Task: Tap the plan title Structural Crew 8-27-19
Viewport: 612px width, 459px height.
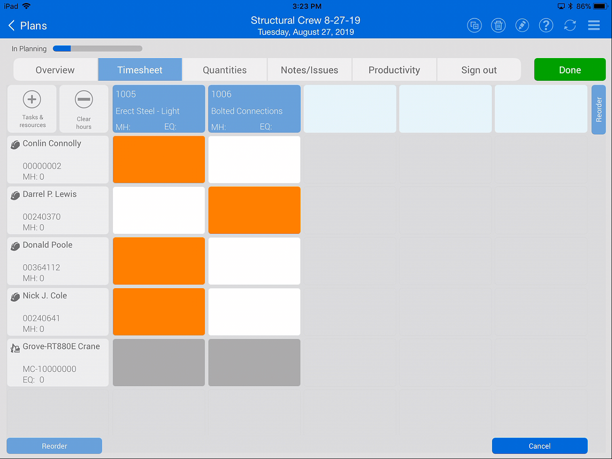Action: [306, 20]
